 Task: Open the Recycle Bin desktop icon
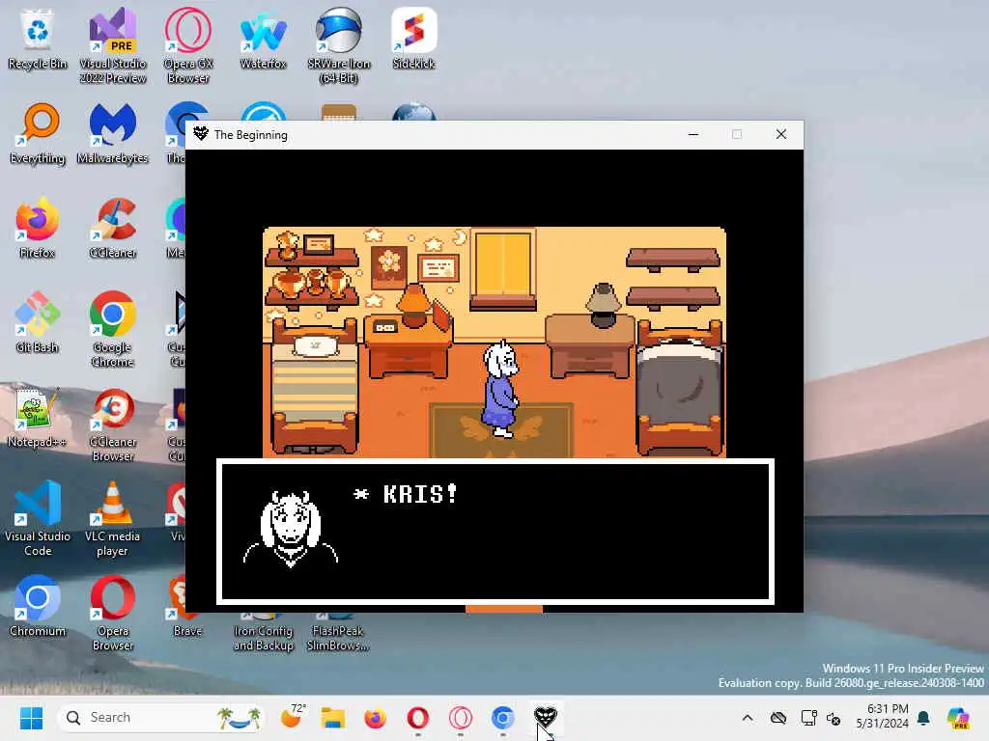click(38, 39)
